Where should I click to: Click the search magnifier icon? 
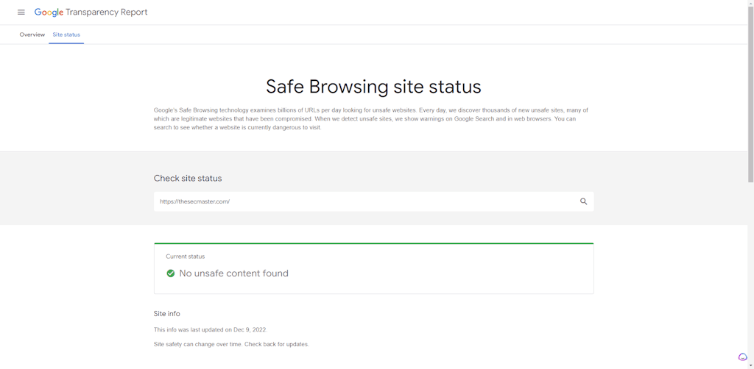583,201
